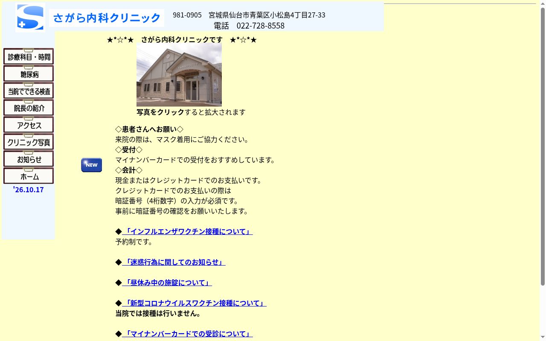Click 来院の際は、マスク着用にご協力ください text
Viewport: 546px width, 341px height.
coord(183,139)
